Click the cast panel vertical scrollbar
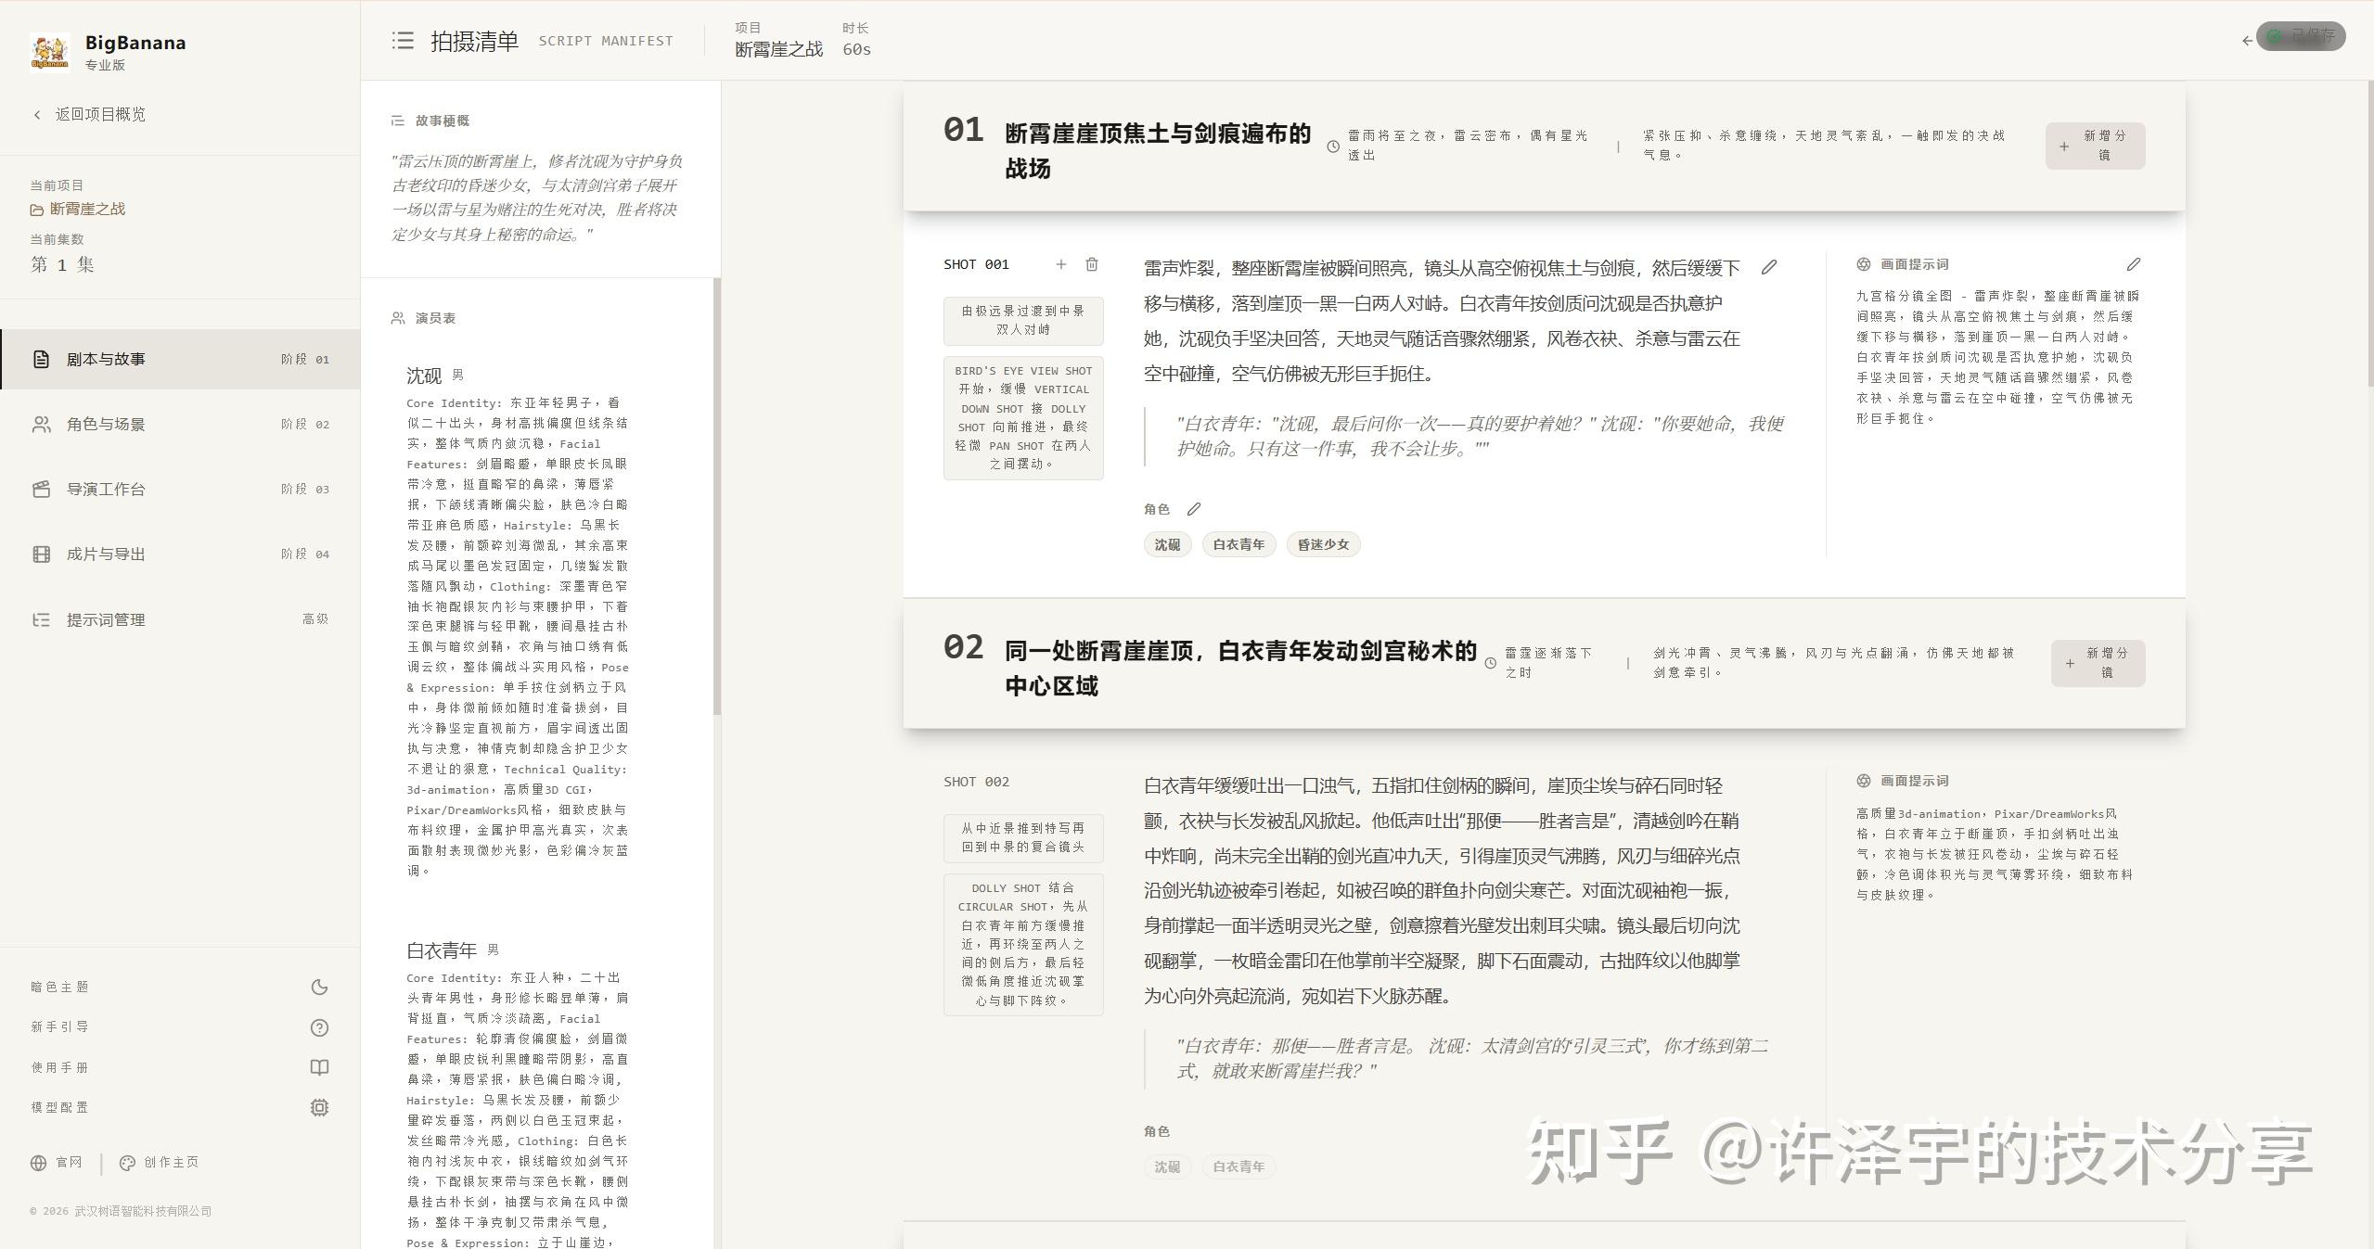This screenshot has height=1249, width=2374. click(x=716, y=496)
